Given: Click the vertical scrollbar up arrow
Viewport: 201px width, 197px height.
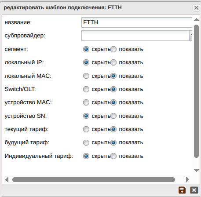Looking at the screenshot, I should [196, 20].
